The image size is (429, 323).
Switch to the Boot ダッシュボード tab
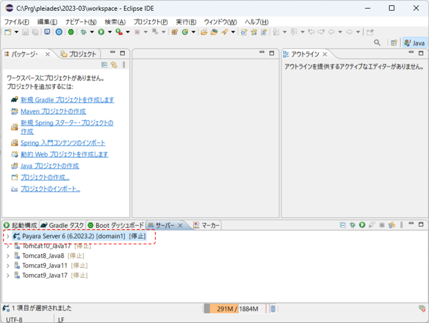[x=116, y=225]
